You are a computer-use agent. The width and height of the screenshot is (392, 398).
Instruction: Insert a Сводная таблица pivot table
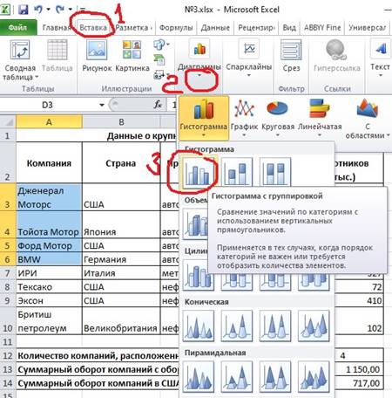click(20, 60)
